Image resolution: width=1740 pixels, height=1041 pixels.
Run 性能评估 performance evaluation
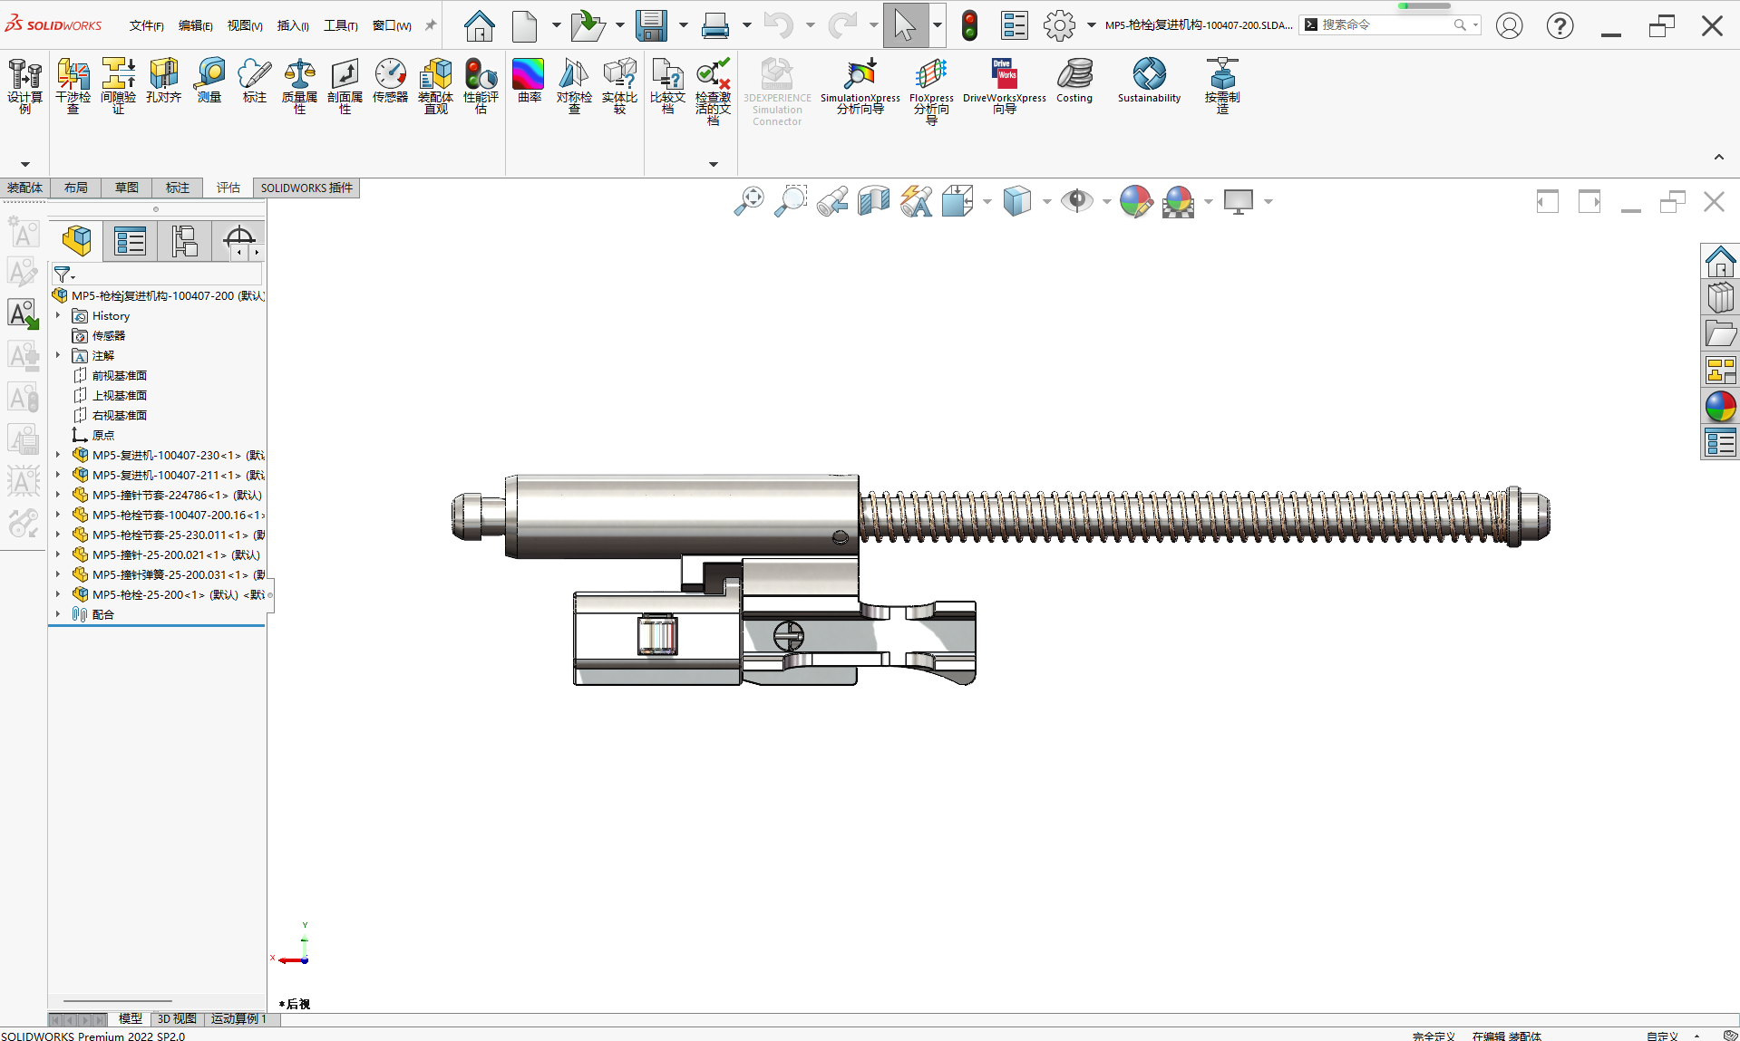[x=481, y=86]
